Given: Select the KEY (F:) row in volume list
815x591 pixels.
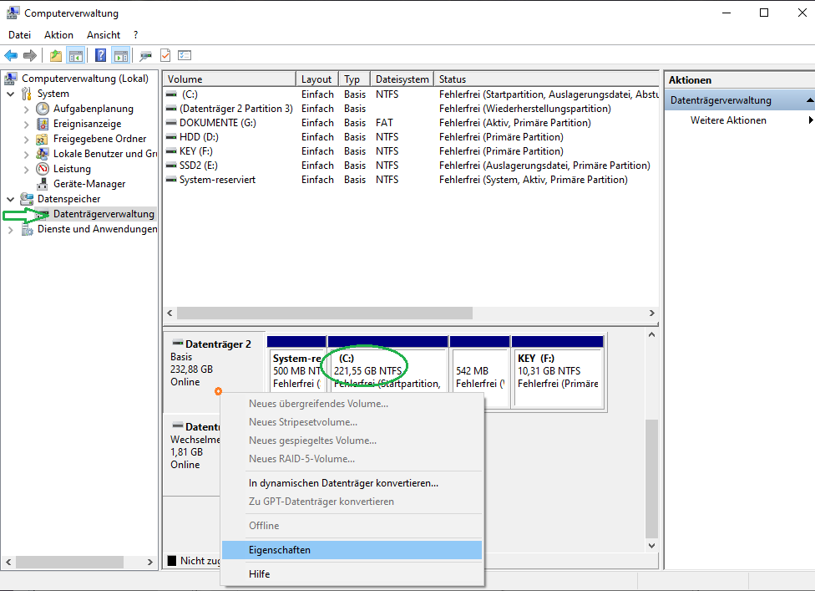Looking at the screenshot, I should [x=411, y=150].
